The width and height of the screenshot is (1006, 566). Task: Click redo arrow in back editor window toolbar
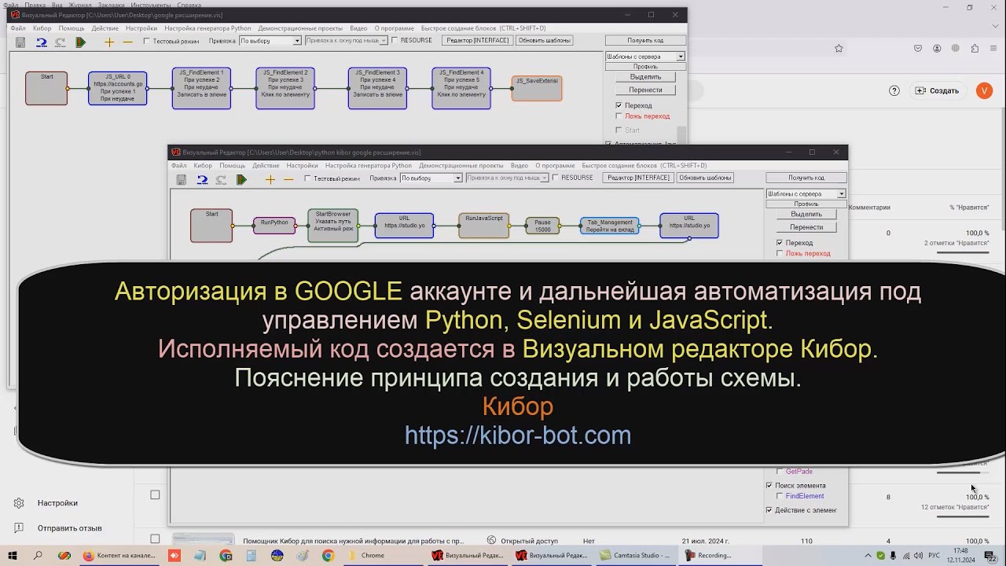[61, 42]
